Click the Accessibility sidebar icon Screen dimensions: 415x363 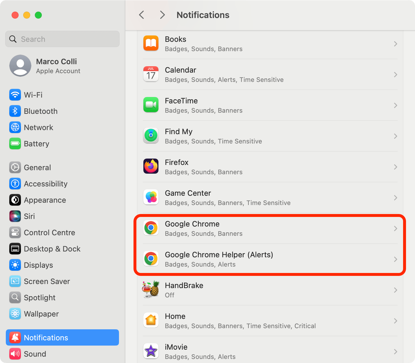tap(15, 184)
